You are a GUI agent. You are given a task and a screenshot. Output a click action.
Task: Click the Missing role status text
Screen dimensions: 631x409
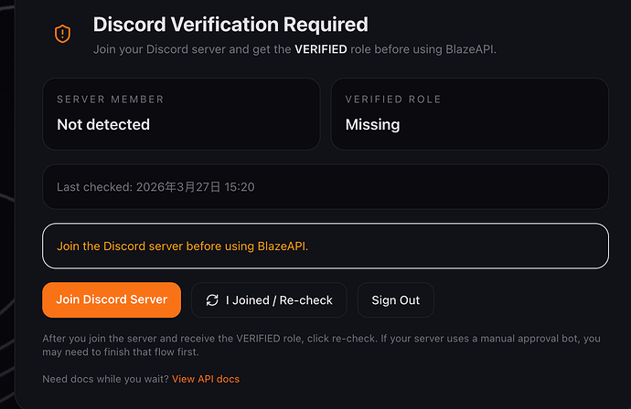[372, 124]
